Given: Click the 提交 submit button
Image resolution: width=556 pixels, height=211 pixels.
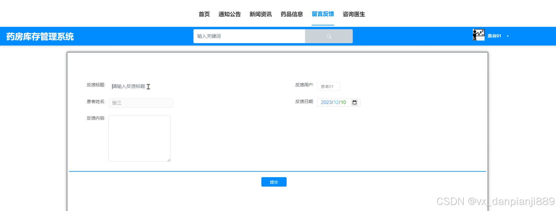Looking at the screenshot, I should [x=274, y=182].
